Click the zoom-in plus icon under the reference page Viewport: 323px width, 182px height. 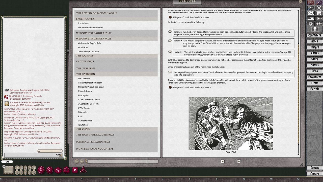pyautogui.click(x=76, y=161)
